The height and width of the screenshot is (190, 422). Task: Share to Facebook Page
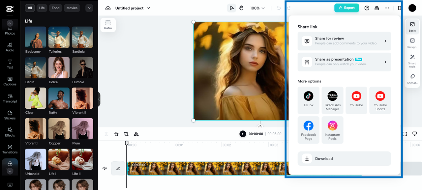309,130
